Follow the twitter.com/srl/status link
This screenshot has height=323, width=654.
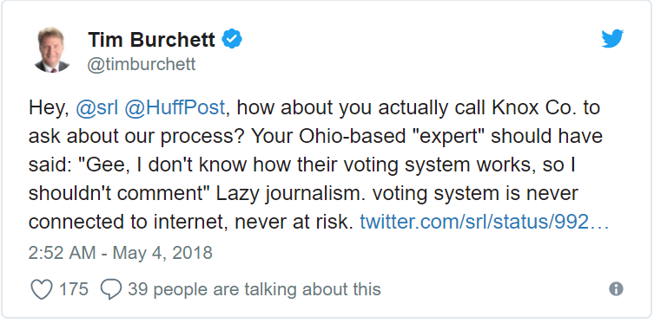(485, 223)
